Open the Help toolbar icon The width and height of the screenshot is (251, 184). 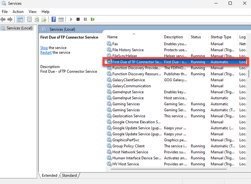[x=54, y=19]
